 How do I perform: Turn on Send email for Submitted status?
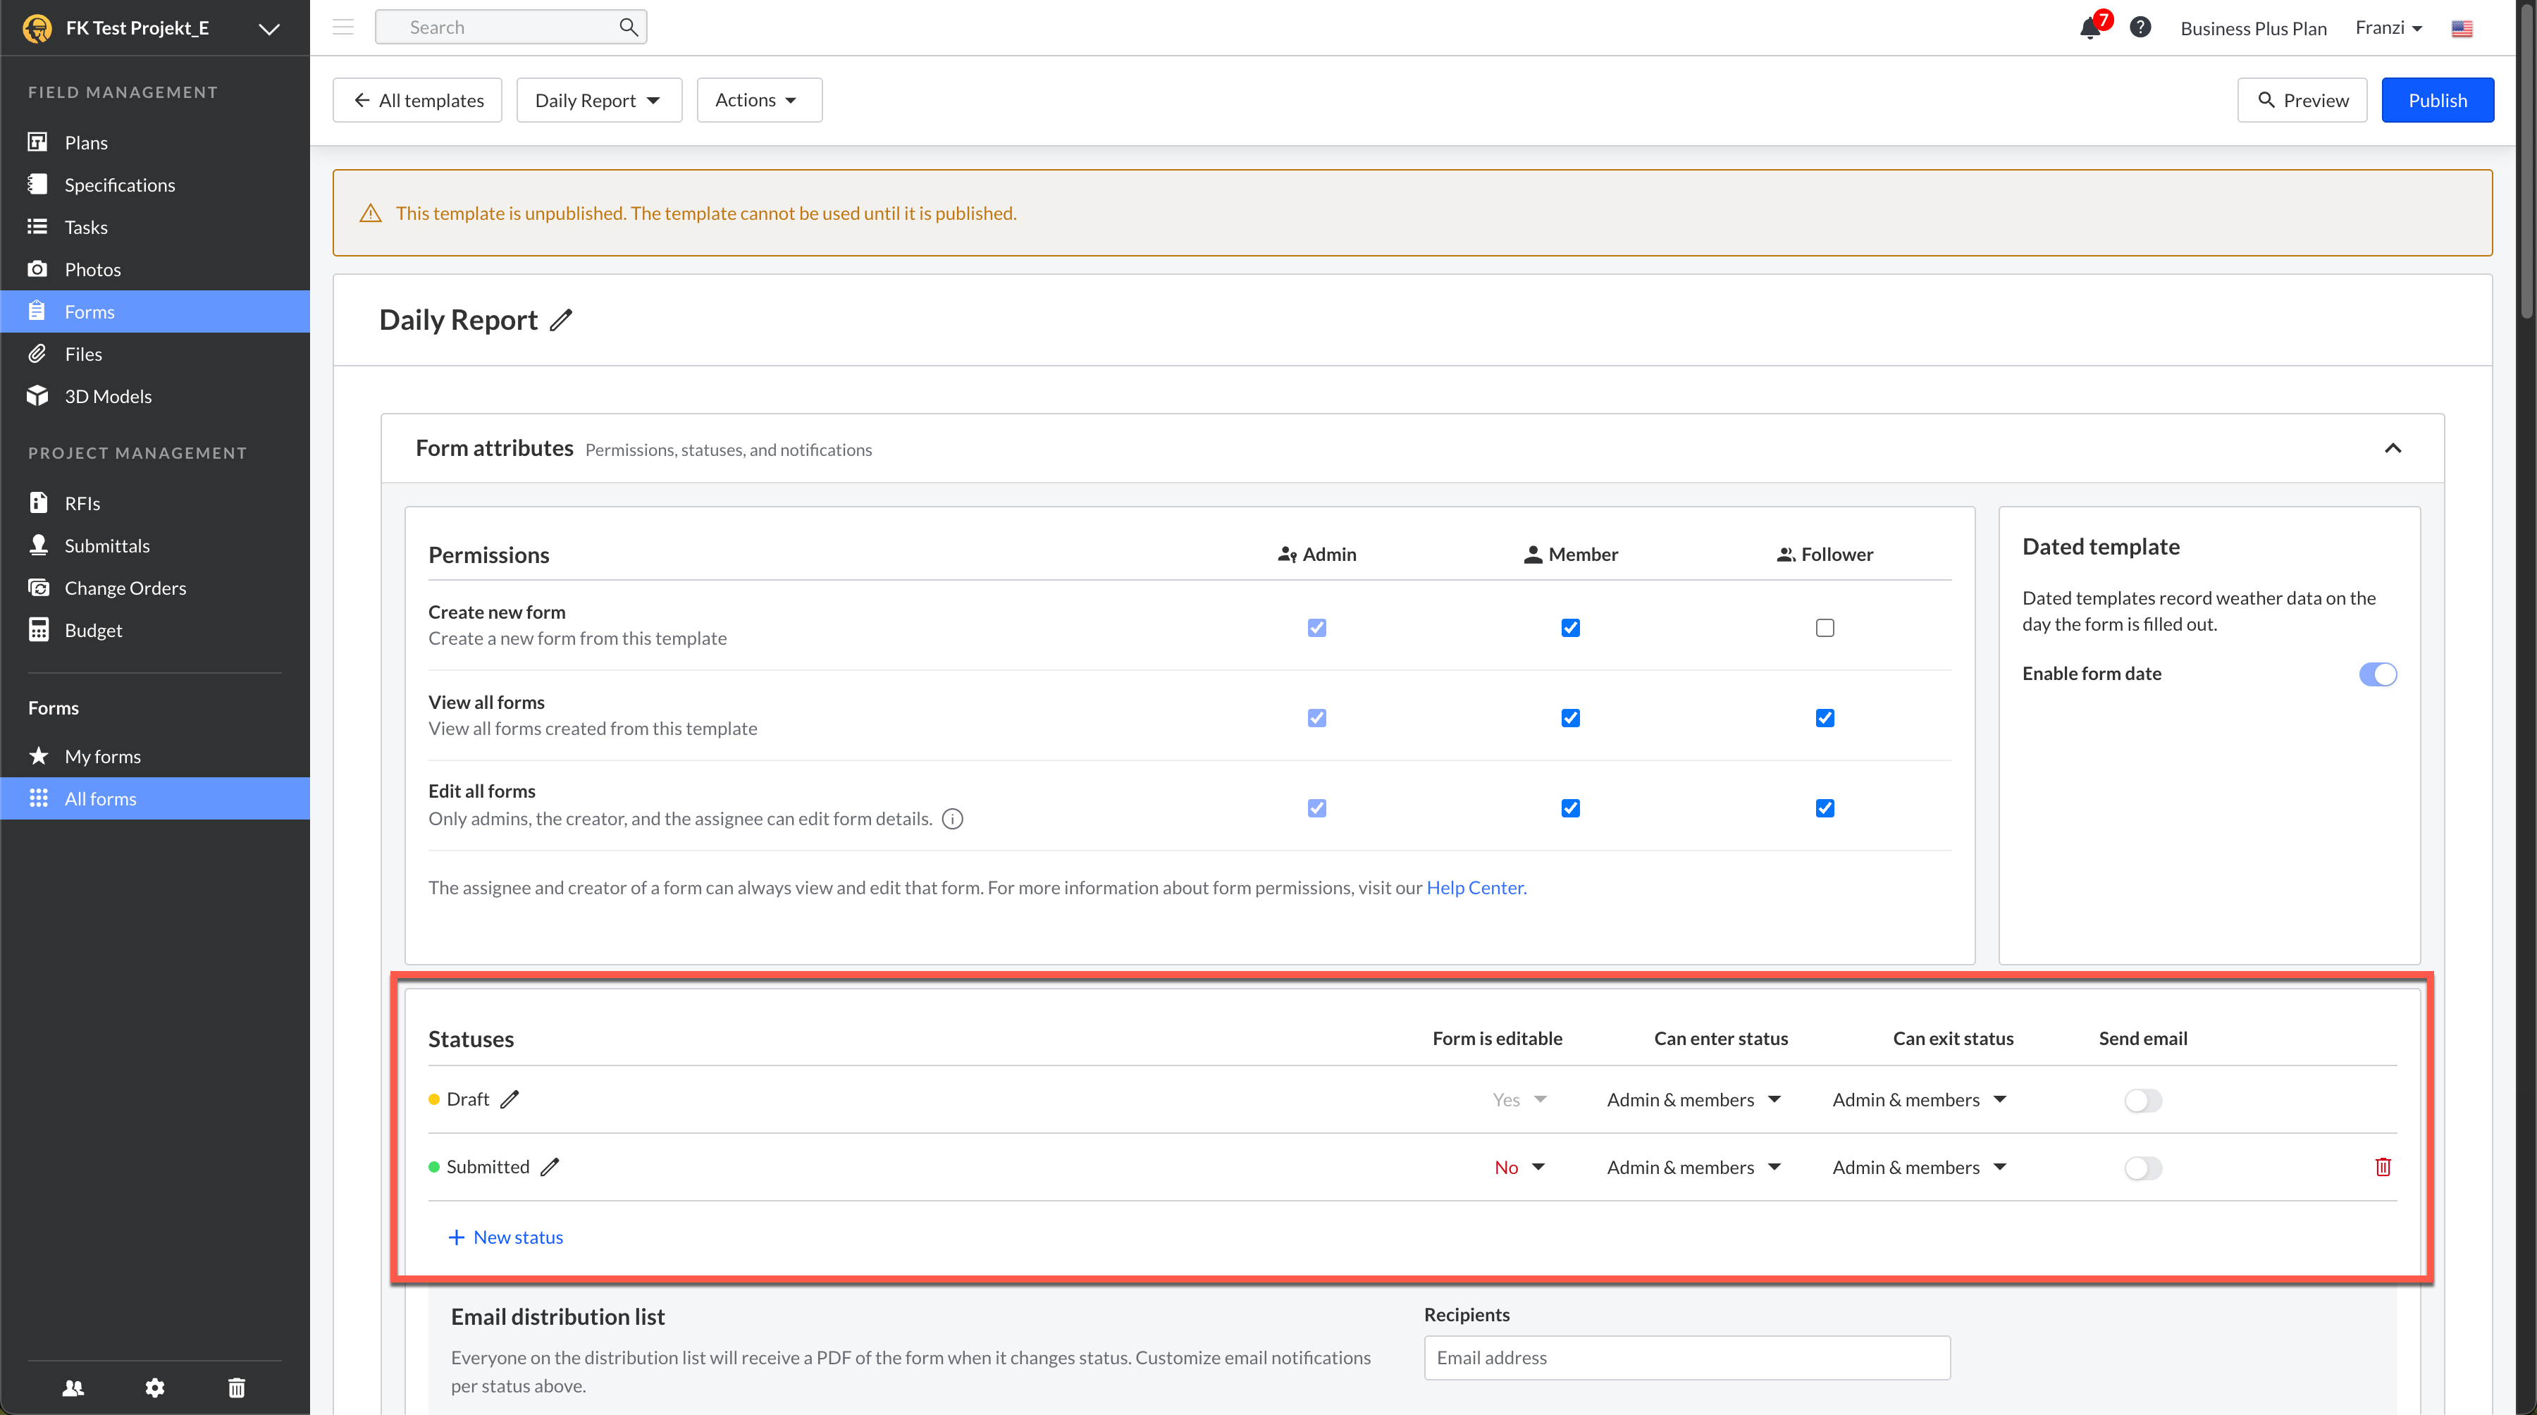point(2142,1167)
